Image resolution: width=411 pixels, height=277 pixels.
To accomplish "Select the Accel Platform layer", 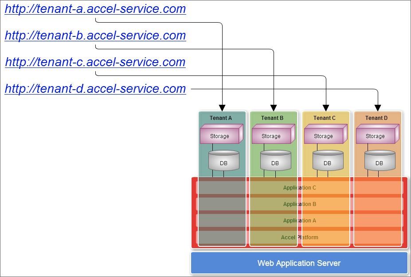I will [x=299, y=237].
